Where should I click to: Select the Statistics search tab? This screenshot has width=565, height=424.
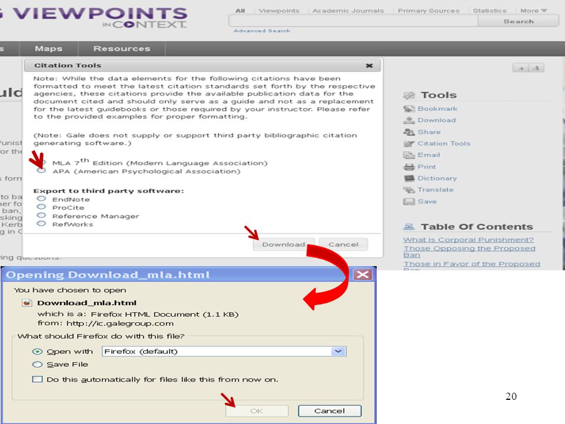tap(490, 11)
